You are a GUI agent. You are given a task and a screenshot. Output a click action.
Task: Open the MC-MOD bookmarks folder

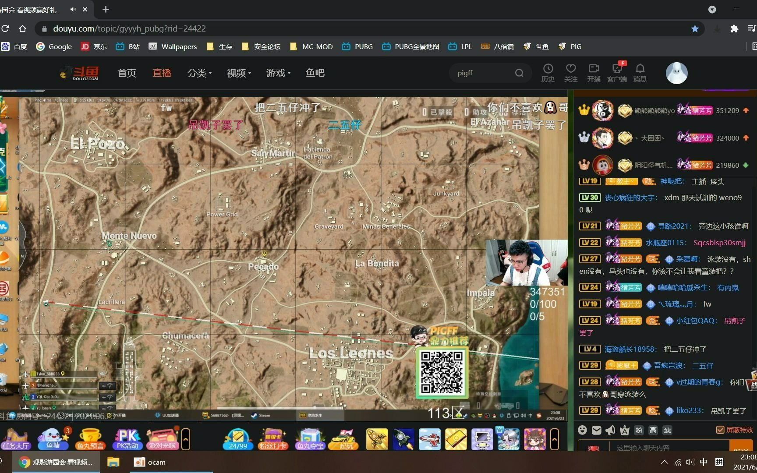click(x=311, y=46)
